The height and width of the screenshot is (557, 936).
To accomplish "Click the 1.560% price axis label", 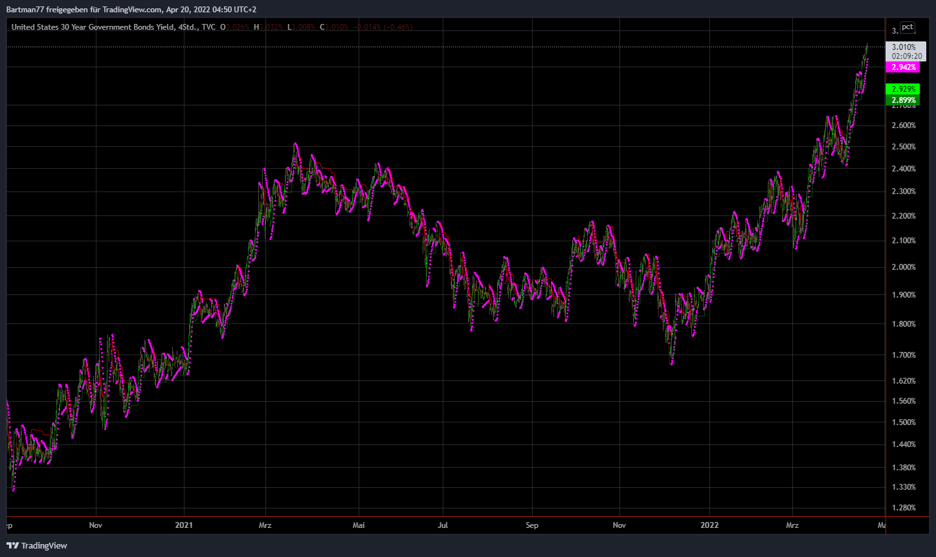I will (x=904, y=401).
